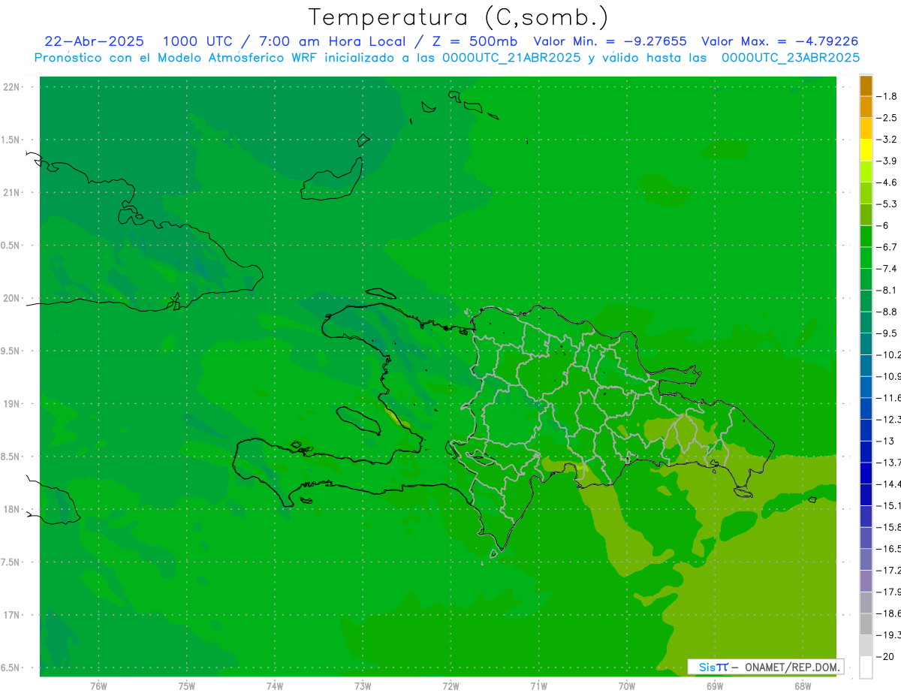The height and width of the screenshot is (696, 901).
Task: Click the '-7.4' color scale value
Action: pyautogui.click(x=887, y=268)
